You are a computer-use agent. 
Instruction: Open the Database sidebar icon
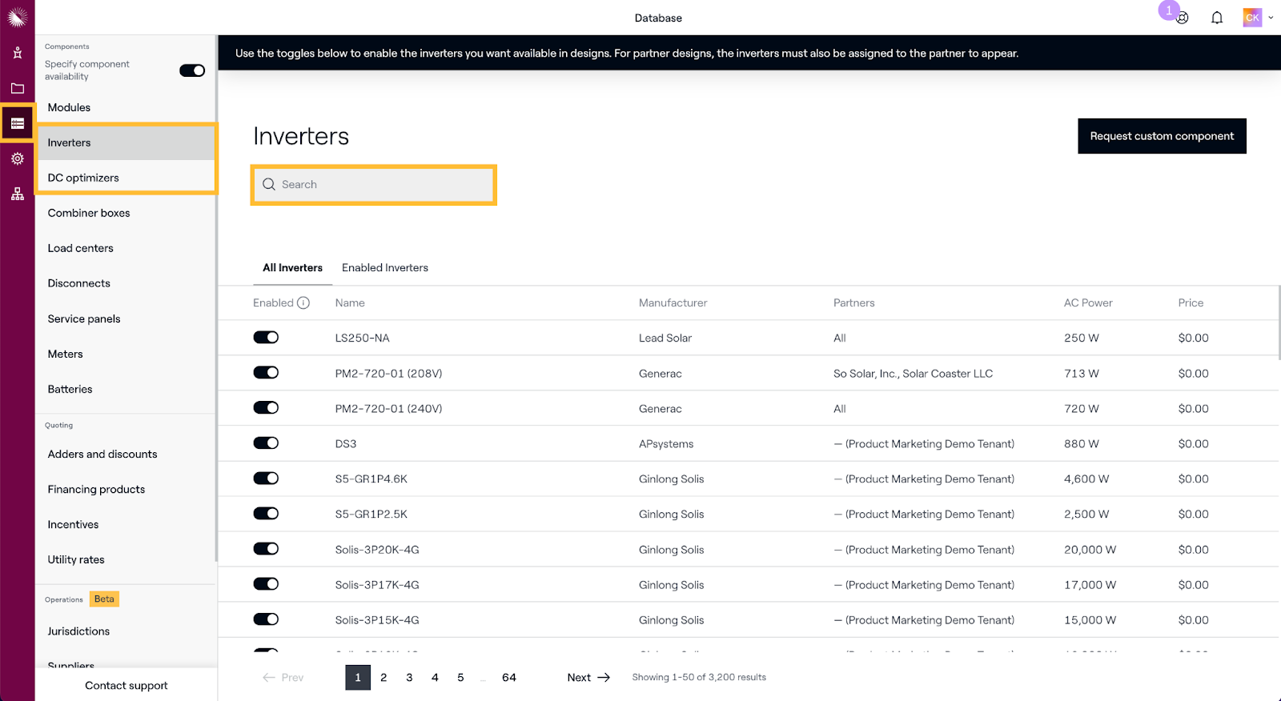click(x=17, y=123)
